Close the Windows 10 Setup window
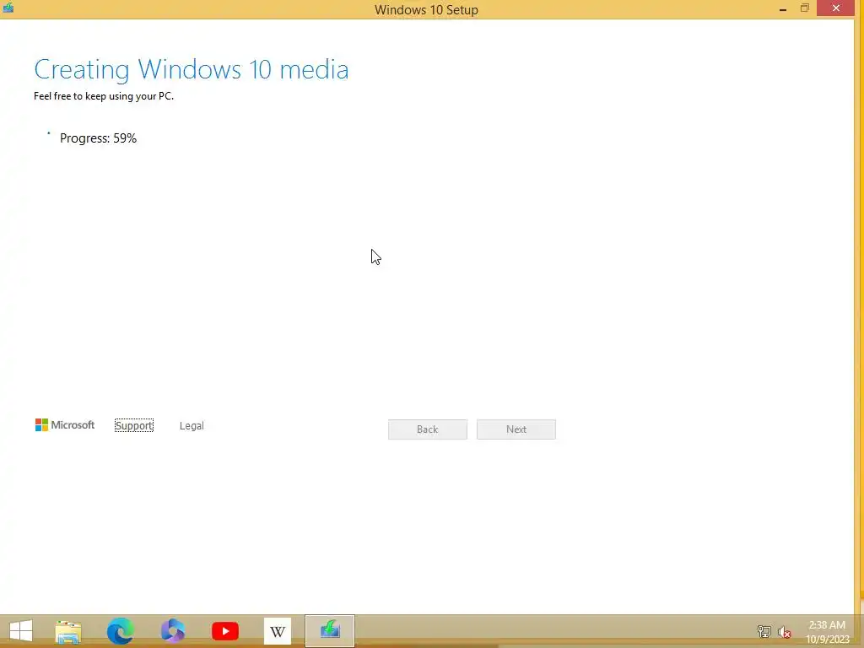Image resolution: width=864 pixels, height=648 pixels. (x=836, y=8)
